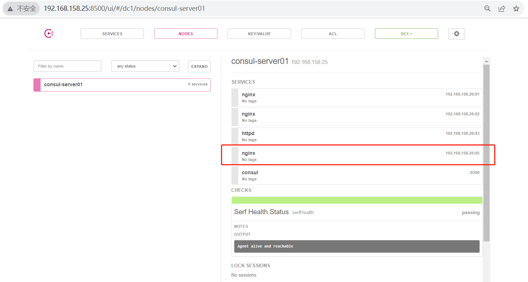Open the httpd service entry
Viewport: 528px width, 282px height.
pyautogui.click(x=357, y=136)
